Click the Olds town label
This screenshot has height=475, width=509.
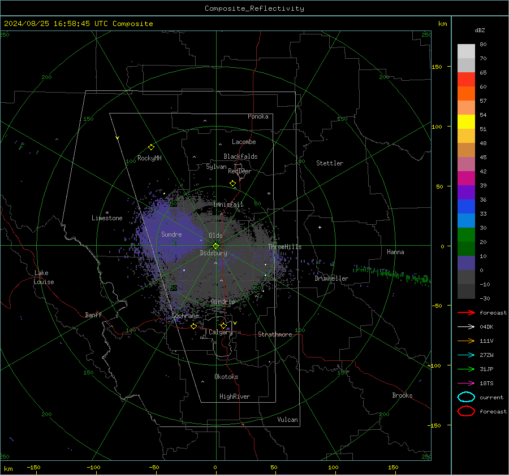(215, 236)
